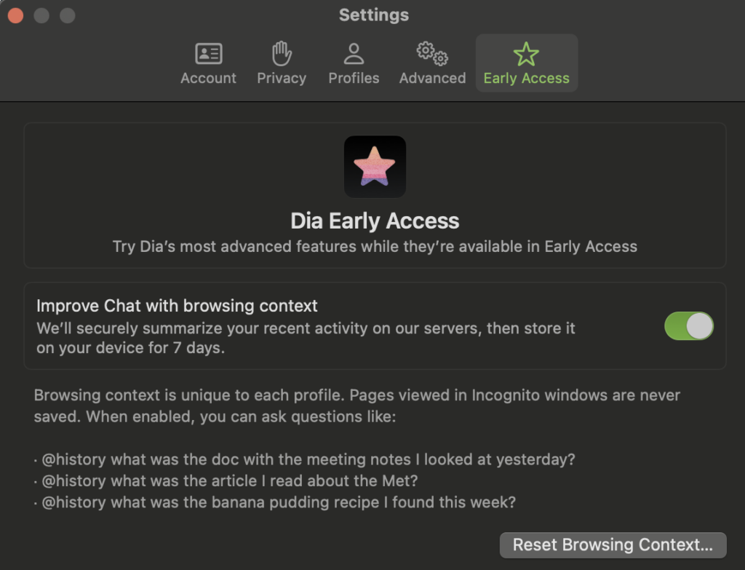Click the Advanced double-gear icon
Viewport: 745px width, 570px height.
click(432, 53)
